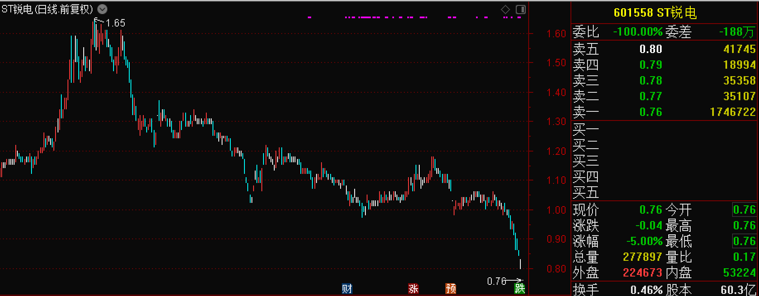The height and width of the screenshot is (296, 759).
Task: Click the orange 预 event marker
Action: [x=451, y=289]
